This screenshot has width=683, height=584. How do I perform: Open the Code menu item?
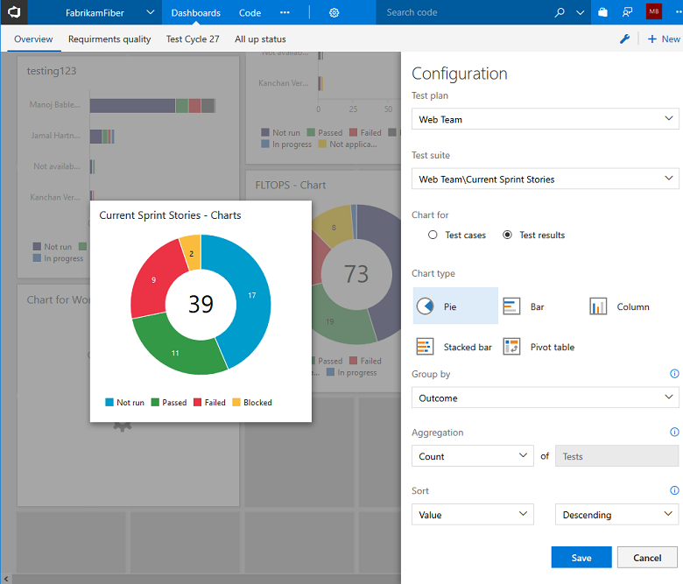250,13
